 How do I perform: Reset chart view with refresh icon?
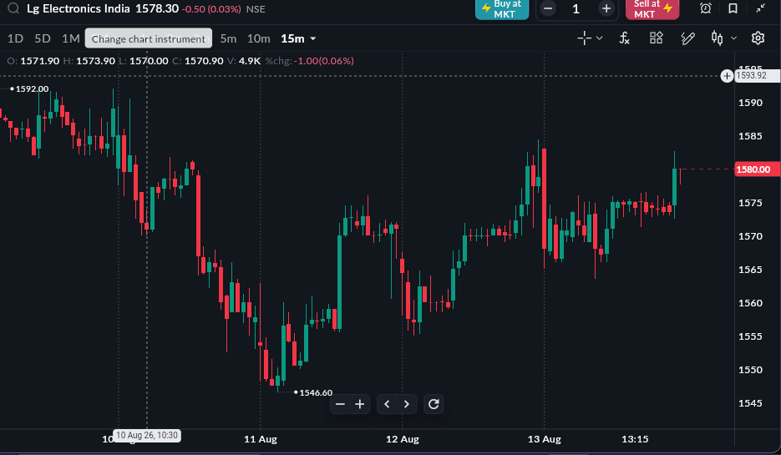tap(434, 404)
